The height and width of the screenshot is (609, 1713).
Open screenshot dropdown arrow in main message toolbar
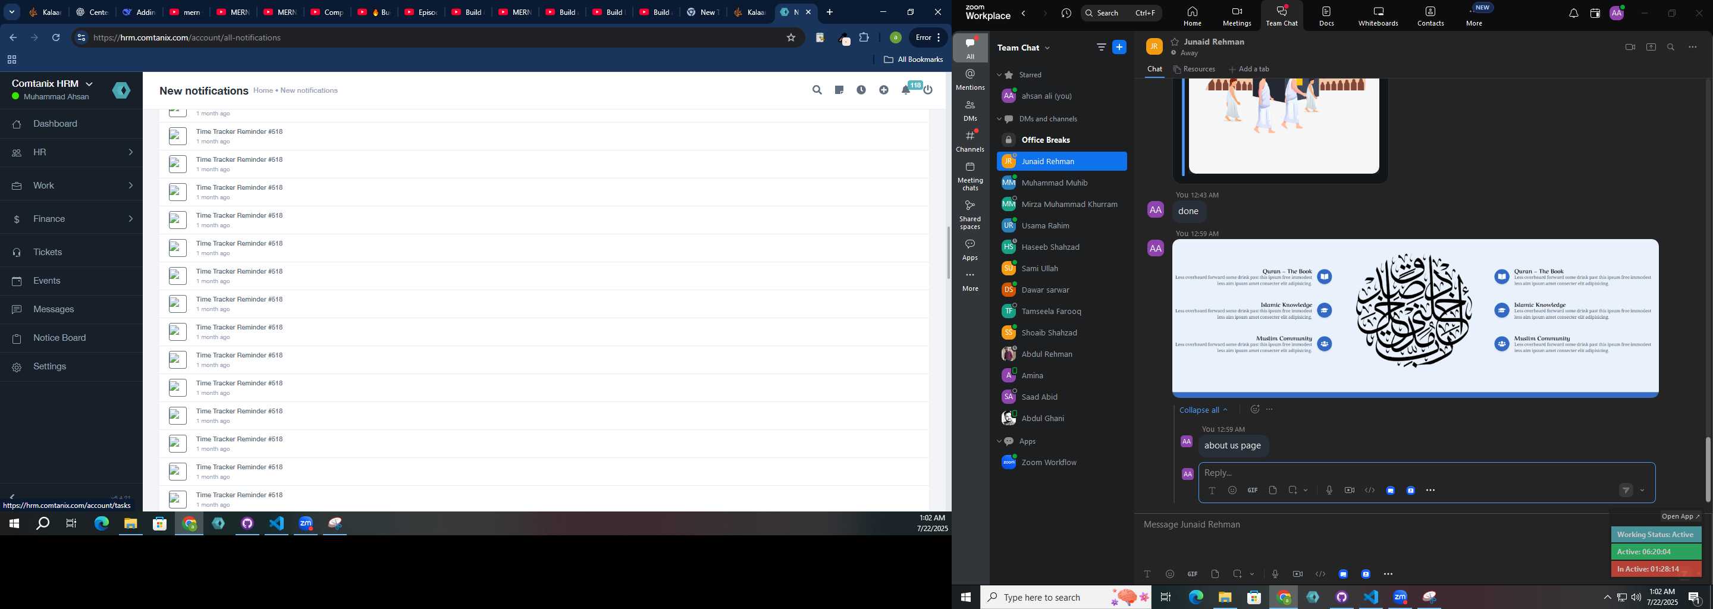point(1252,575)
